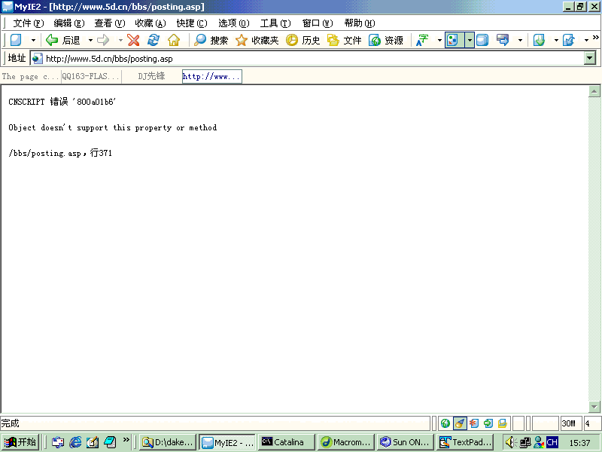602x452 pixels.
Task: Open the 收藏(A) menu
Action: 150,23
